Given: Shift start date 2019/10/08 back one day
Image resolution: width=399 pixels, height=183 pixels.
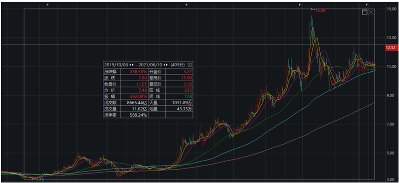Looking at the screenshot, I should click(x=130, y=65).
